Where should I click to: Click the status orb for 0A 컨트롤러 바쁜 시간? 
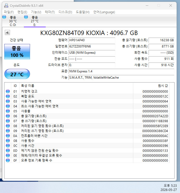click(8, 136)
